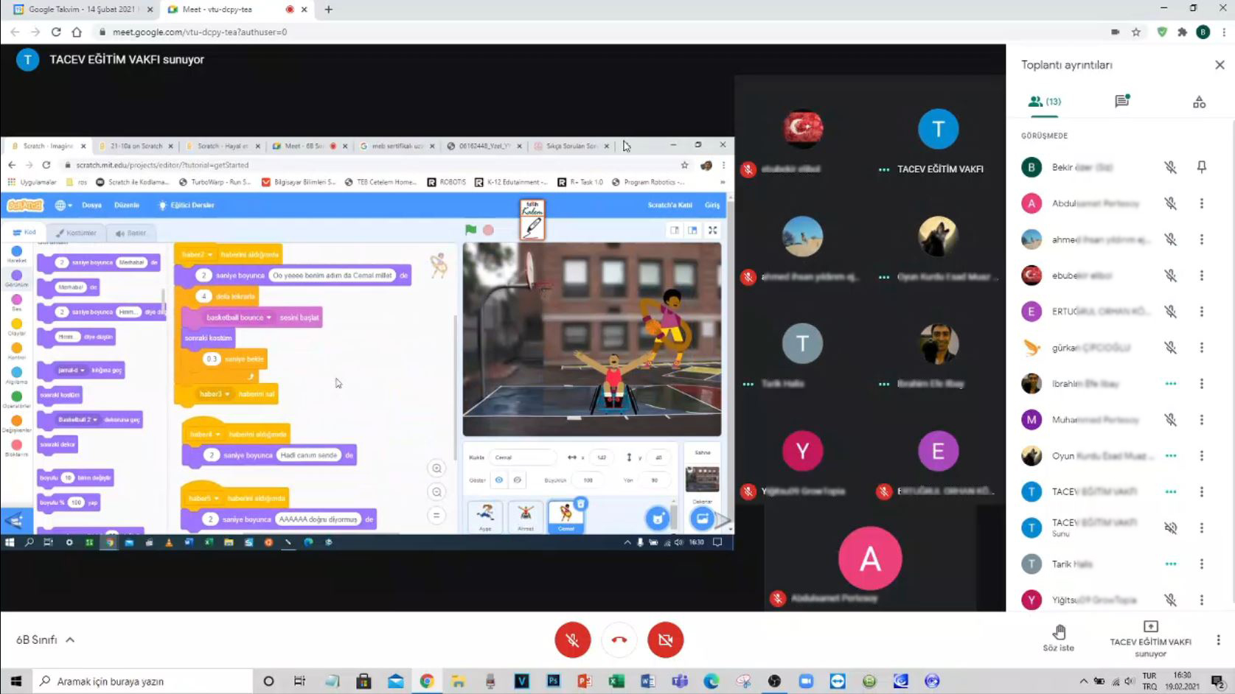Click the TACEV EĞİTİM VAKFI sunuyor button
Image resolution: width=1235 pixels, height=694 pixels.
click(1150, 637)
